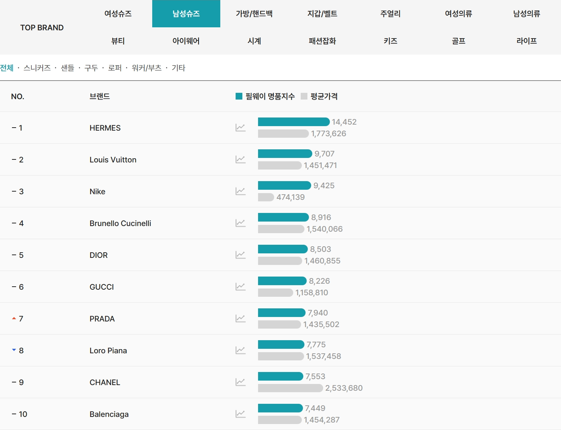This screenshot has height=430, width=561.
Task: Click Balenciaga index value 7,449
Action: [315, 408]
